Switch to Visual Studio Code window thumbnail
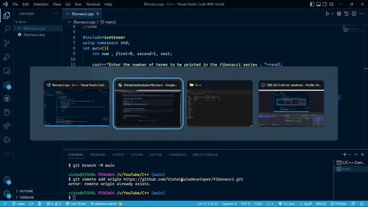This screenshot has width=368, height=207. click(x=76, y=103)
